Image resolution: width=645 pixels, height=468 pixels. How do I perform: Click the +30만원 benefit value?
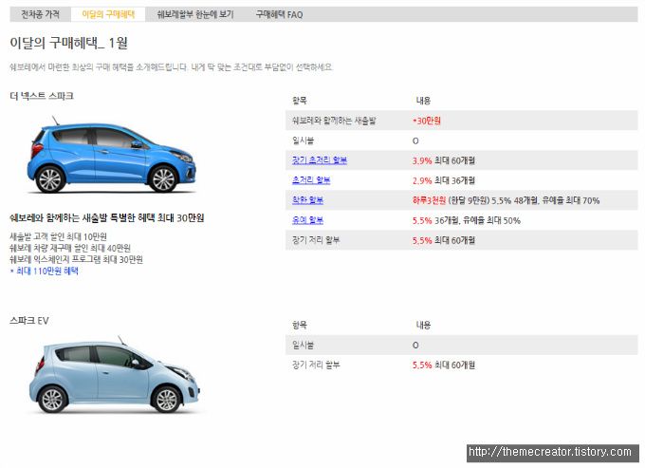[x=427, y=121]
